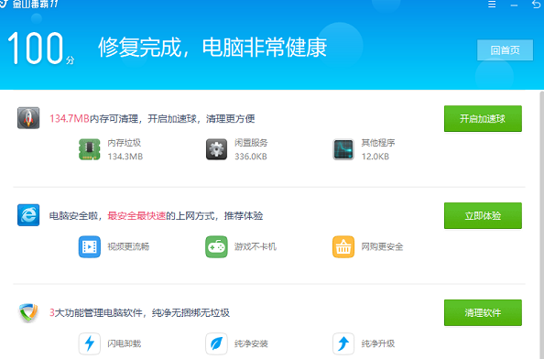Click the 12.0KB value

(x=375, y=157)
